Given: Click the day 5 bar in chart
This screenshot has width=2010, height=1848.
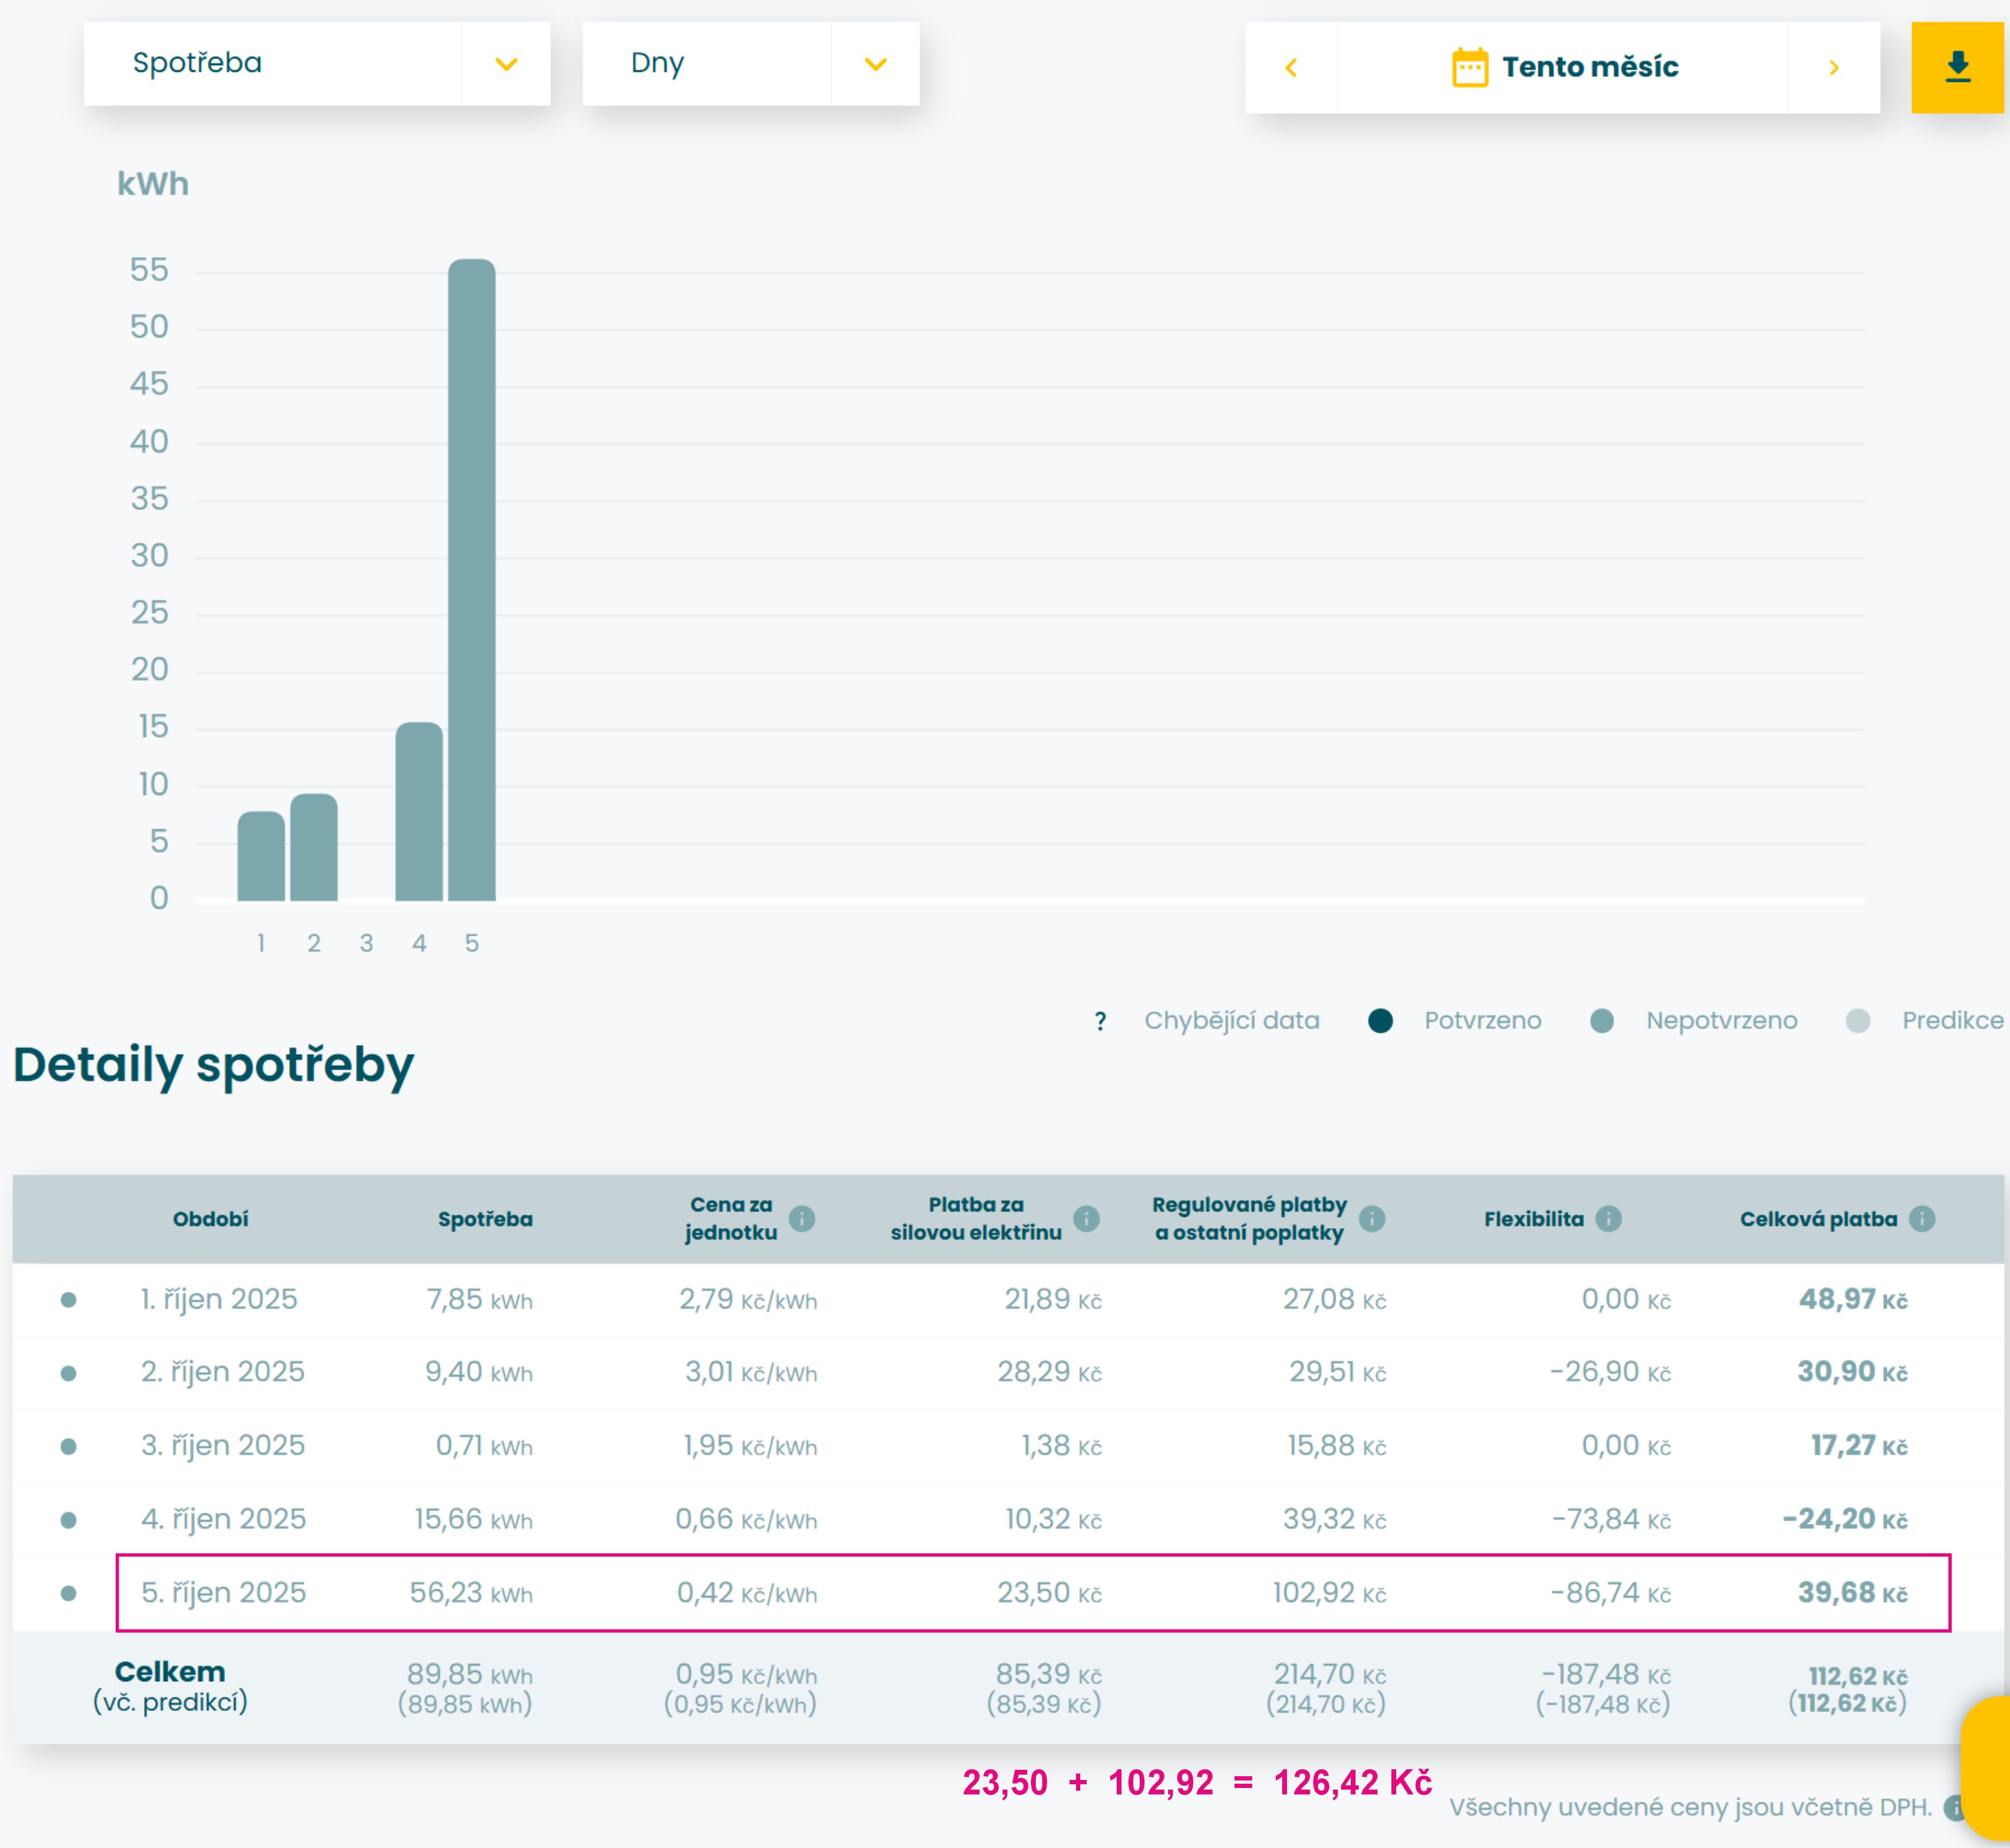Looking at the screenshot, I should pos(471,580).
